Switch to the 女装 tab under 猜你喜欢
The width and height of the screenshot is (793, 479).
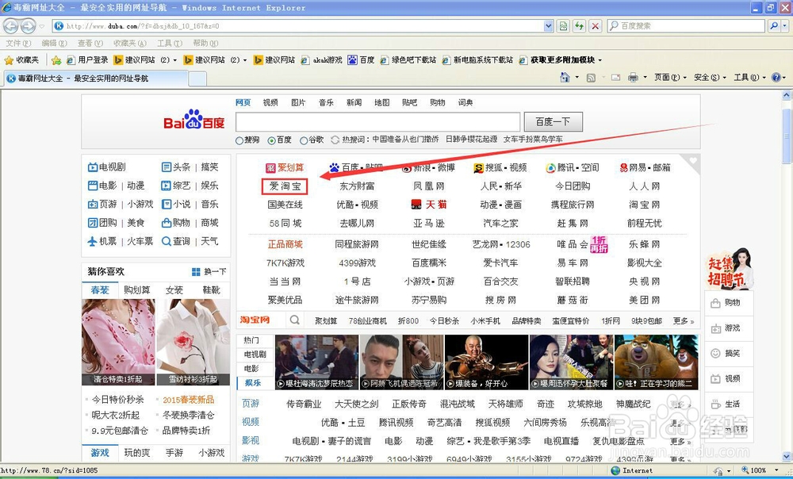point(174,290)
